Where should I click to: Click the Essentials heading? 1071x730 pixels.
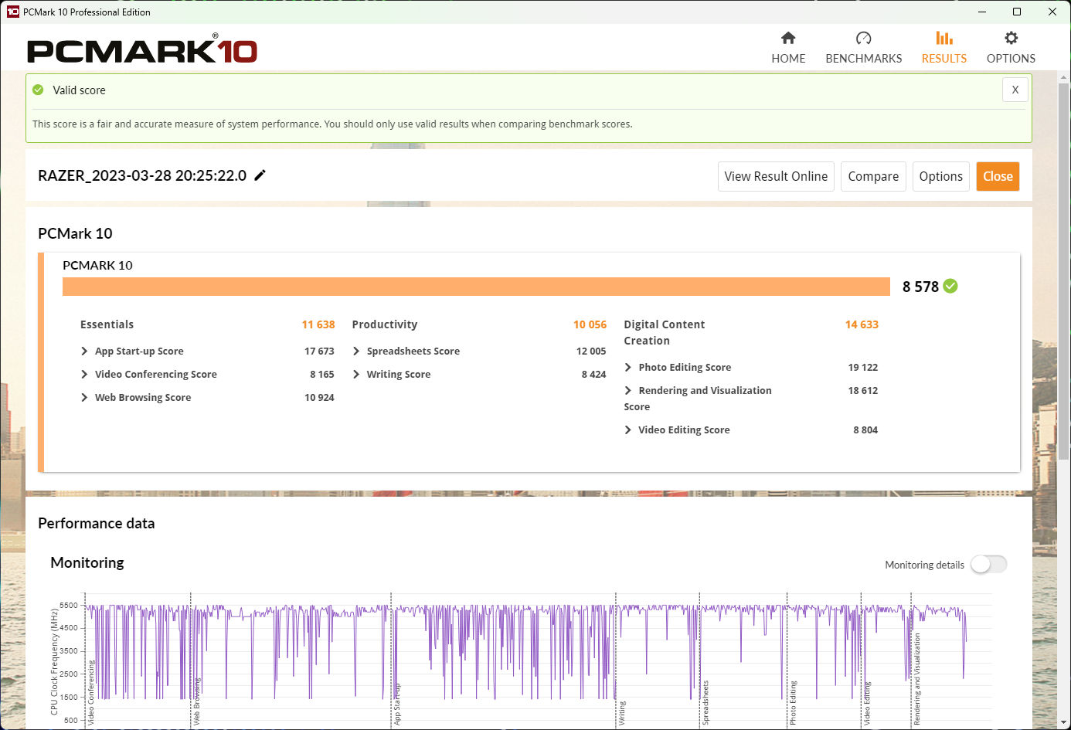coord(107,324)
